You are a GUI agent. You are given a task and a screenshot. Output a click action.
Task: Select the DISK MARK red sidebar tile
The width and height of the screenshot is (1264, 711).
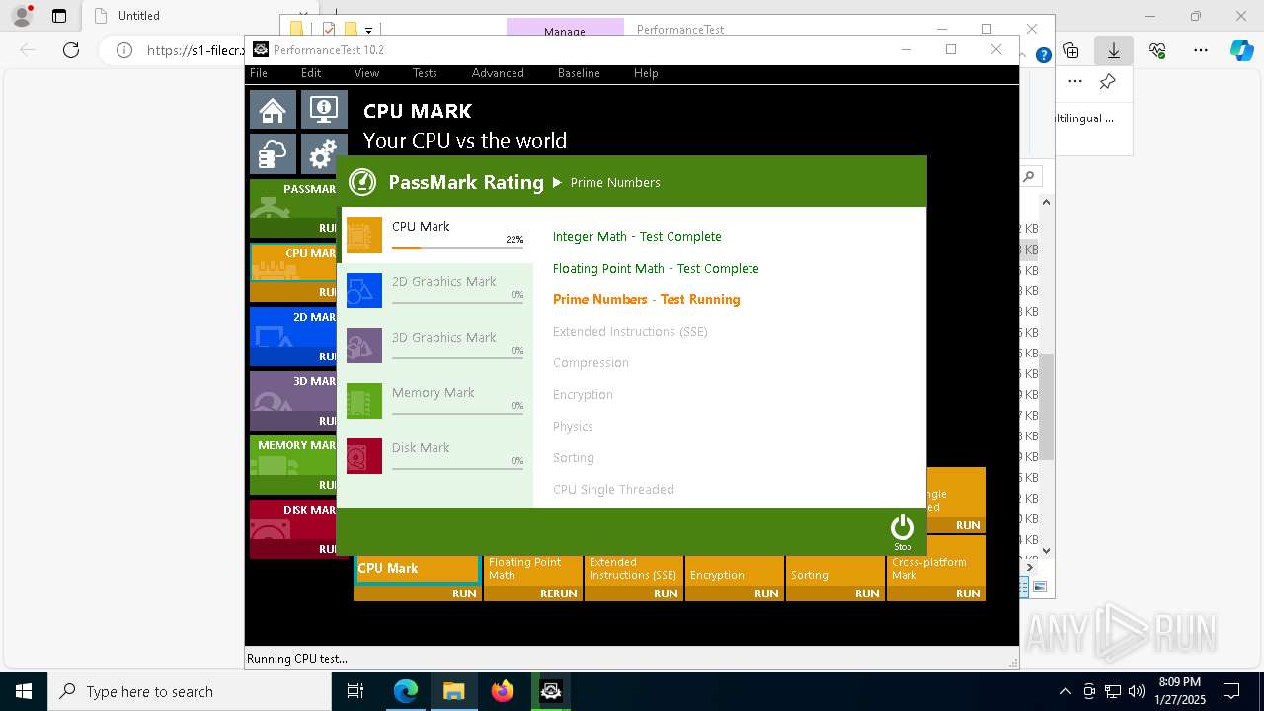tap(293, 528)
